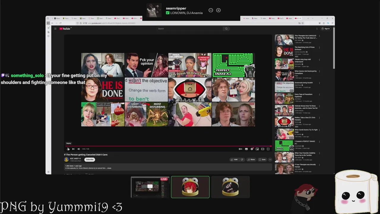Increase size with the plus overlay button
380x214 pixels.
218,10
